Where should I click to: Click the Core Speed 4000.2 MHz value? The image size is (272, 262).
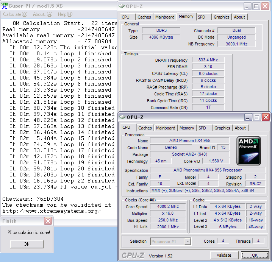(168, 206)
